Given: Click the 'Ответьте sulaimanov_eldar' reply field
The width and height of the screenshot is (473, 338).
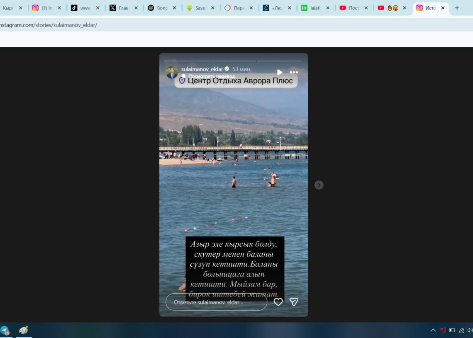Looking at the screenshot, I should [216, 302].
